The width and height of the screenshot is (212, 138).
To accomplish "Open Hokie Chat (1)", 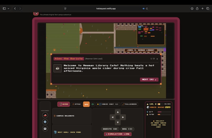I will (108, 104).
